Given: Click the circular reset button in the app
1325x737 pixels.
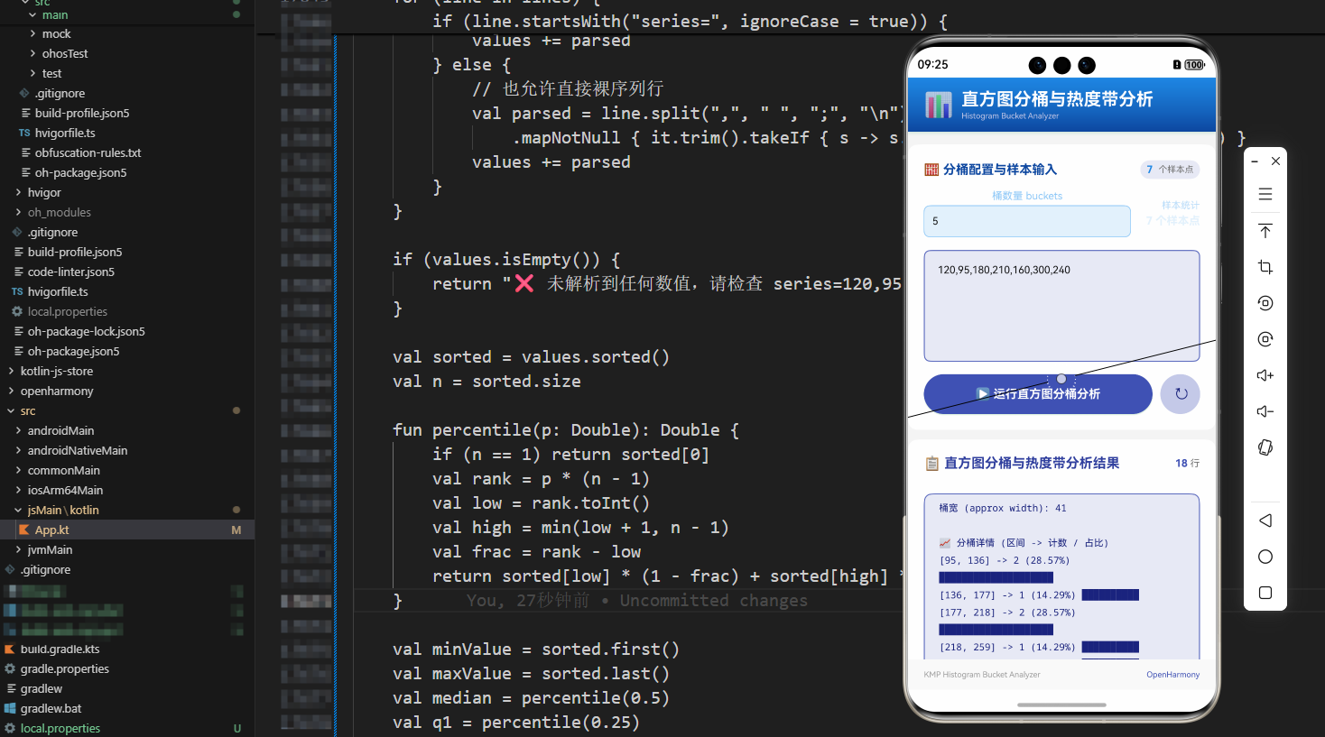Looking at the screenshot, I should [1180, 394].
